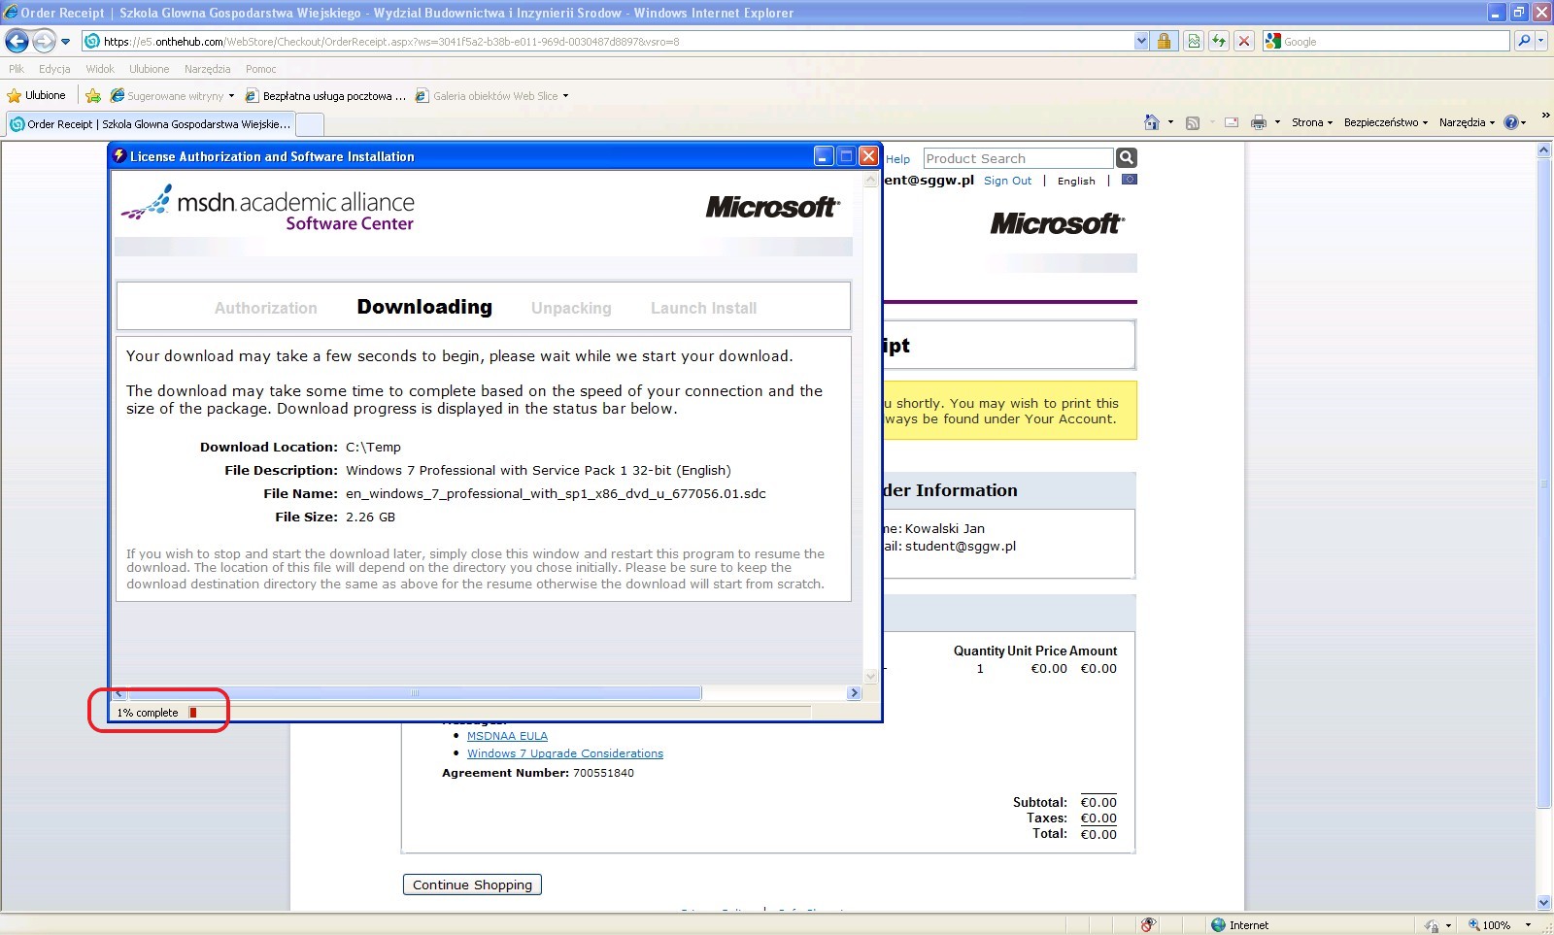This screenshot has height=935, width=1554.
Task: Click the RSS feeds icon
Action: tap(1193, 122)
